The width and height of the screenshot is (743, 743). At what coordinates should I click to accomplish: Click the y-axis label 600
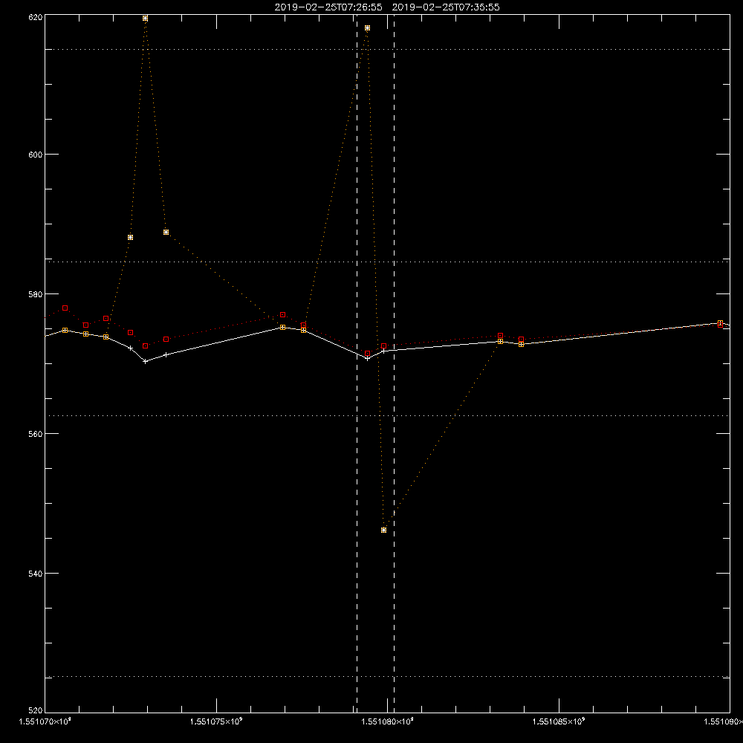36,155
